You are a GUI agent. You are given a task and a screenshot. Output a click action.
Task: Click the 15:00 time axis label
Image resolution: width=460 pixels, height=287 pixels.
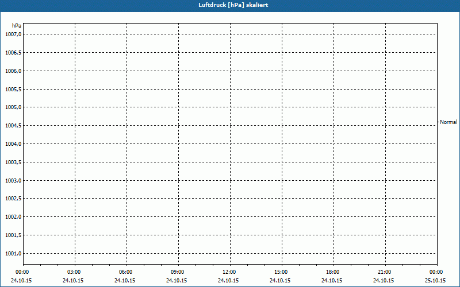click(281, 272)
